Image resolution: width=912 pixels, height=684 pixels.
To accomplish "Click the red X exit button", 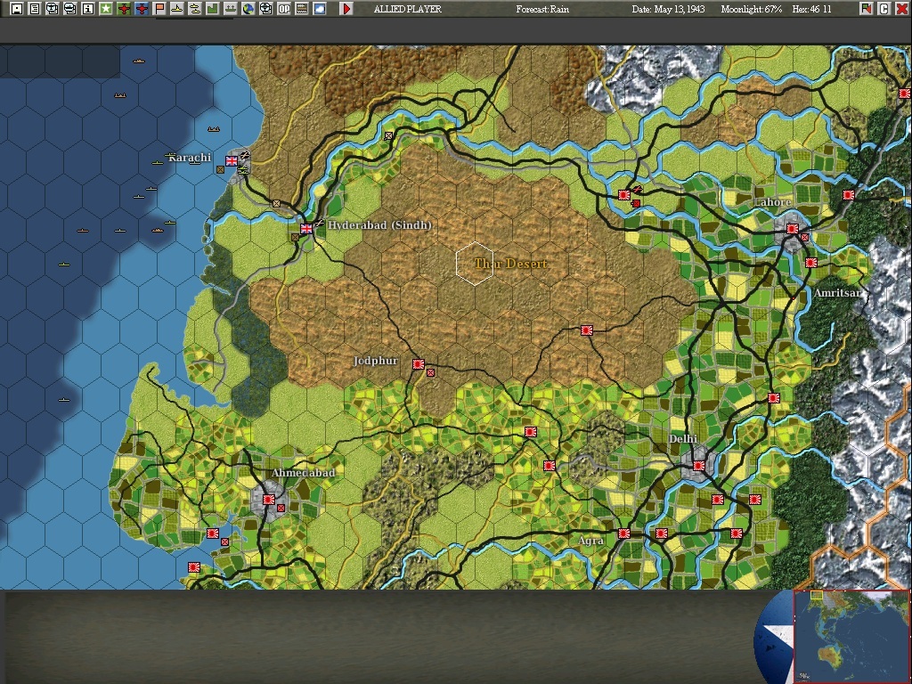I will pos(901,9).
